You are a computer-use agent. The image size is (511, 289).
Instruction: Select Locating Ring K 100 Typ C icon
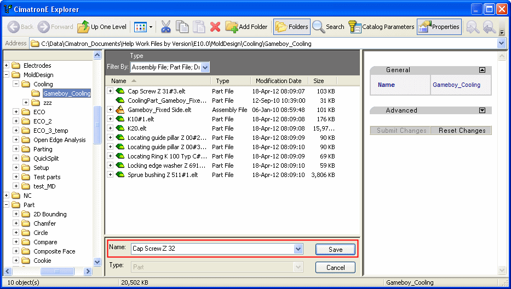[x=120, y=156]
